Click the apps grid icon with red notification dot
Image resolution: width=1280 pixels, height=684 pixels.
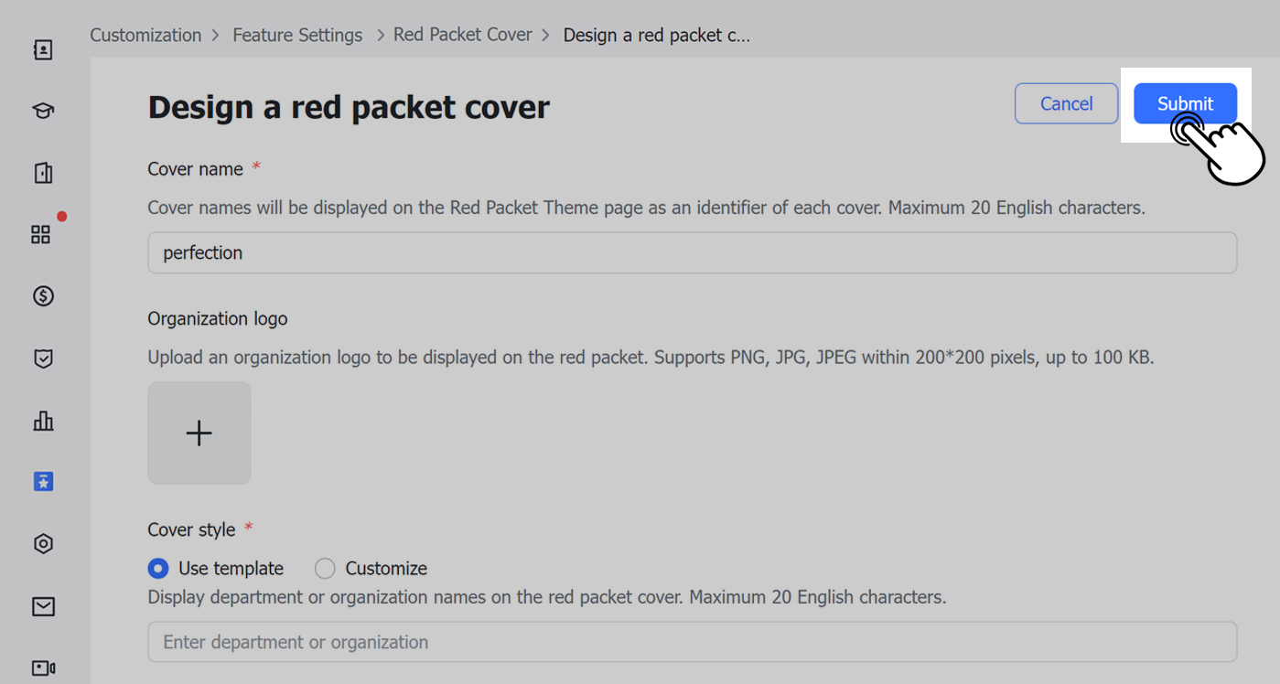point(40,234)
